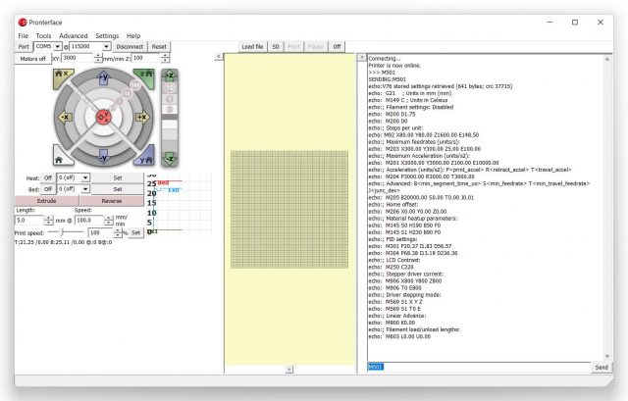628x401 pixels.
Task: Click the Load file button
Action: (252, 47)
